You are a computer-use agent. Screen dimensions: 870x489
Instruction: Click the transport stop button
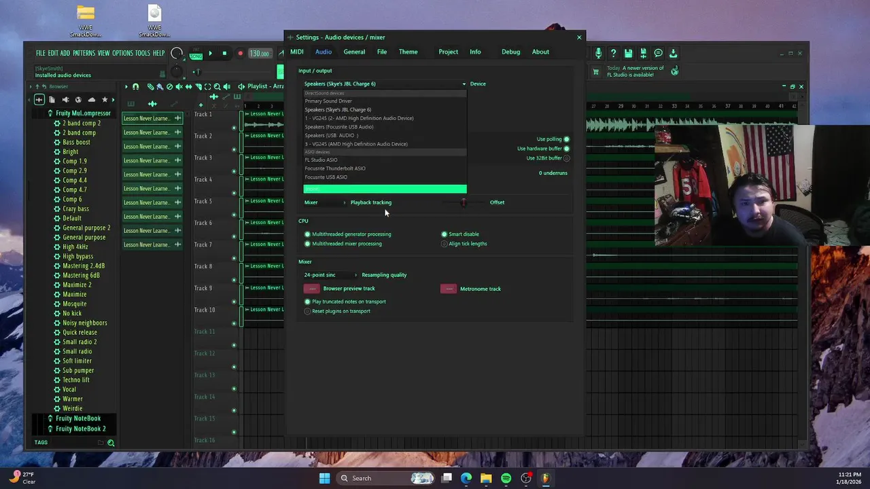pyautogui.click(x=224, y=53)
